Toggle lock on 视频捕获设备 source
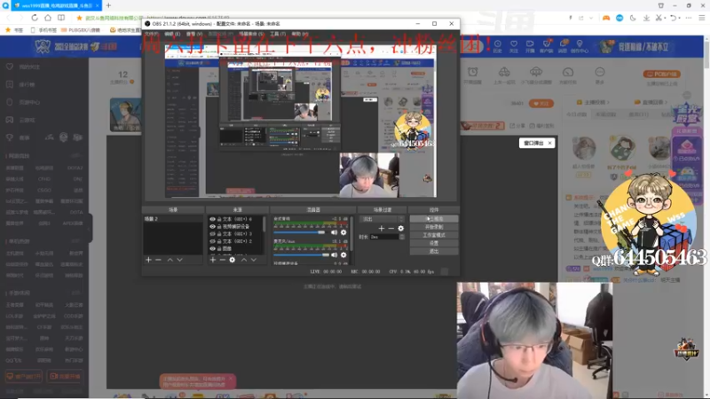 219,226
